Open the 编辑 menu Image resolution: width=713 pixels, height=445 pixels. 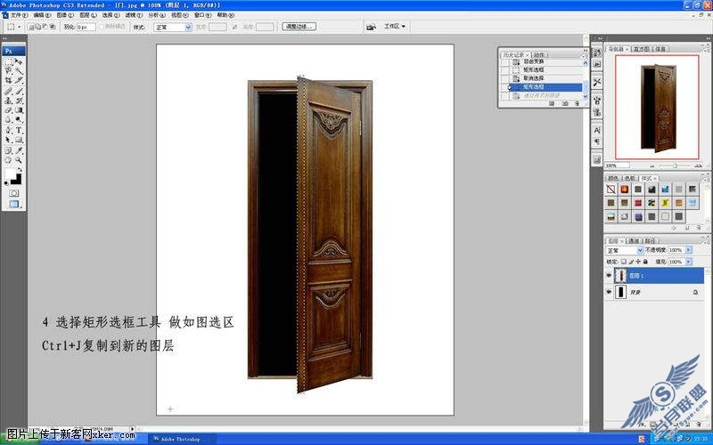point(42,15)
